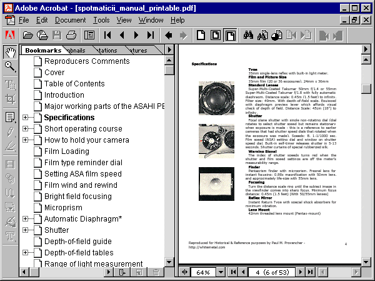Click the Open Web Page globe icon
375x281 pixels.
(42, 36)
